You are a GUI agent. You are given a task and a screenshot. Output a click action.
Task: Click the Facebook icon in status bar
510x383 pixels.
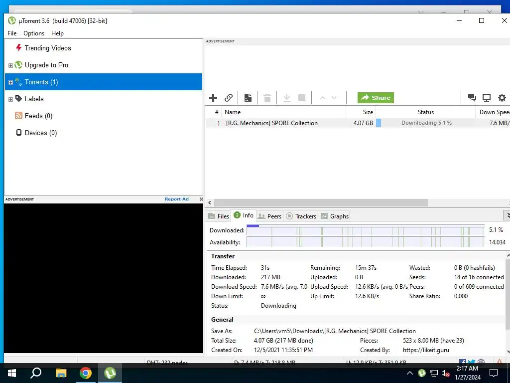click(x=463, y=362)
